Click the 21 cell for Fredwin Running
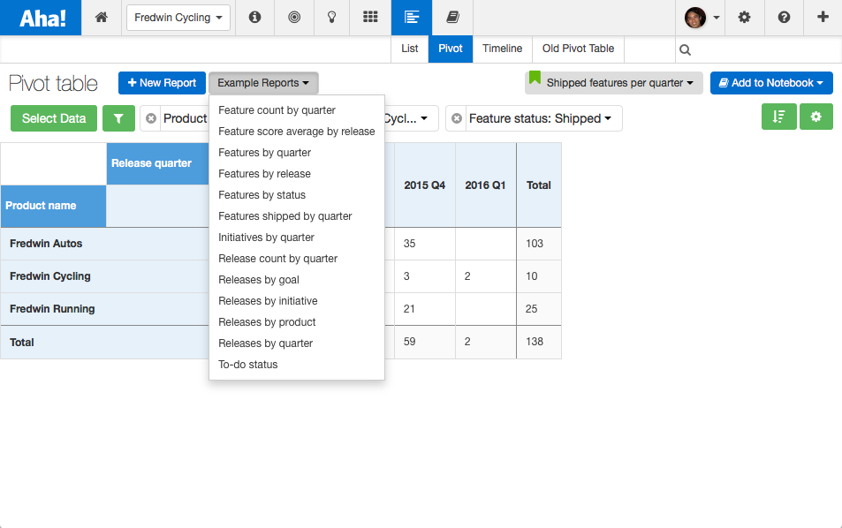This screenshot has height=528, width=842. point(425,309)
